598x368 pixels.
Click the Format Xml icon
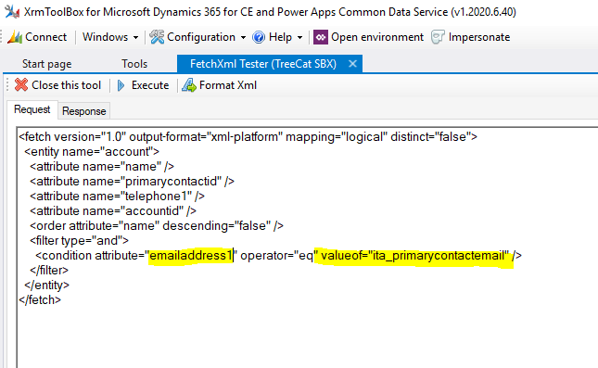coord(189,85)
